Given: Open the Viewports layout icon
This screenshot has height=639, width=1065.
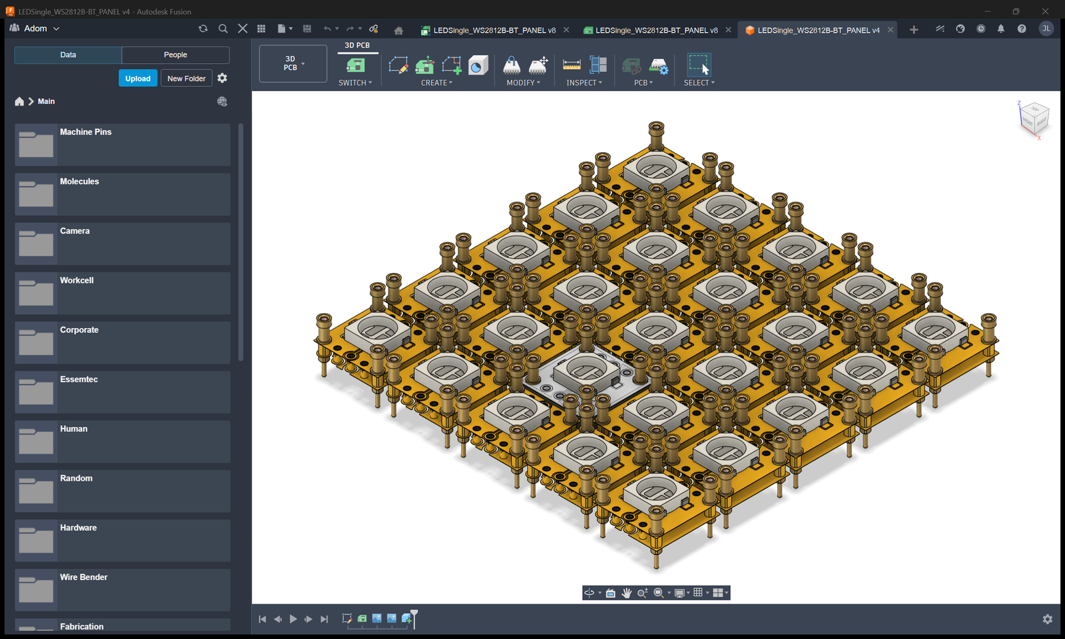Looking at the screenshot, I should click(x=718, y=593).
